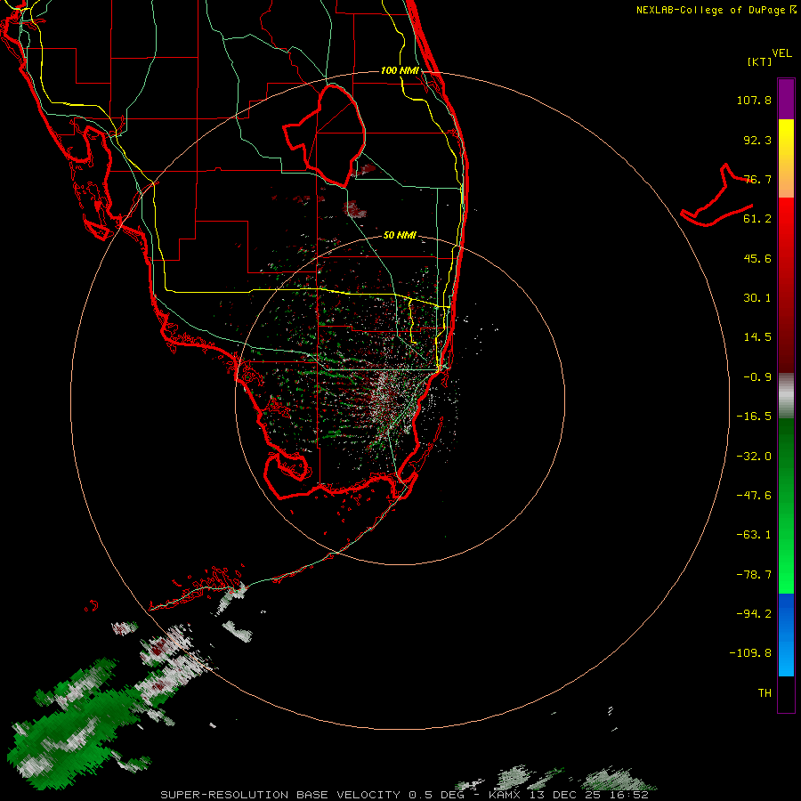The height and width of the screenshot is (801, 801).
Task: Click the -78.7 value on the velocity scale
Action: pyautogui.click(x=754, y=575)
